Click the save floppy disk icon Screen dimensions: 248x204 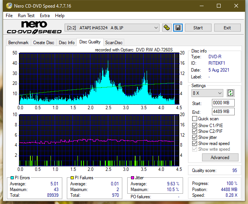178,28
